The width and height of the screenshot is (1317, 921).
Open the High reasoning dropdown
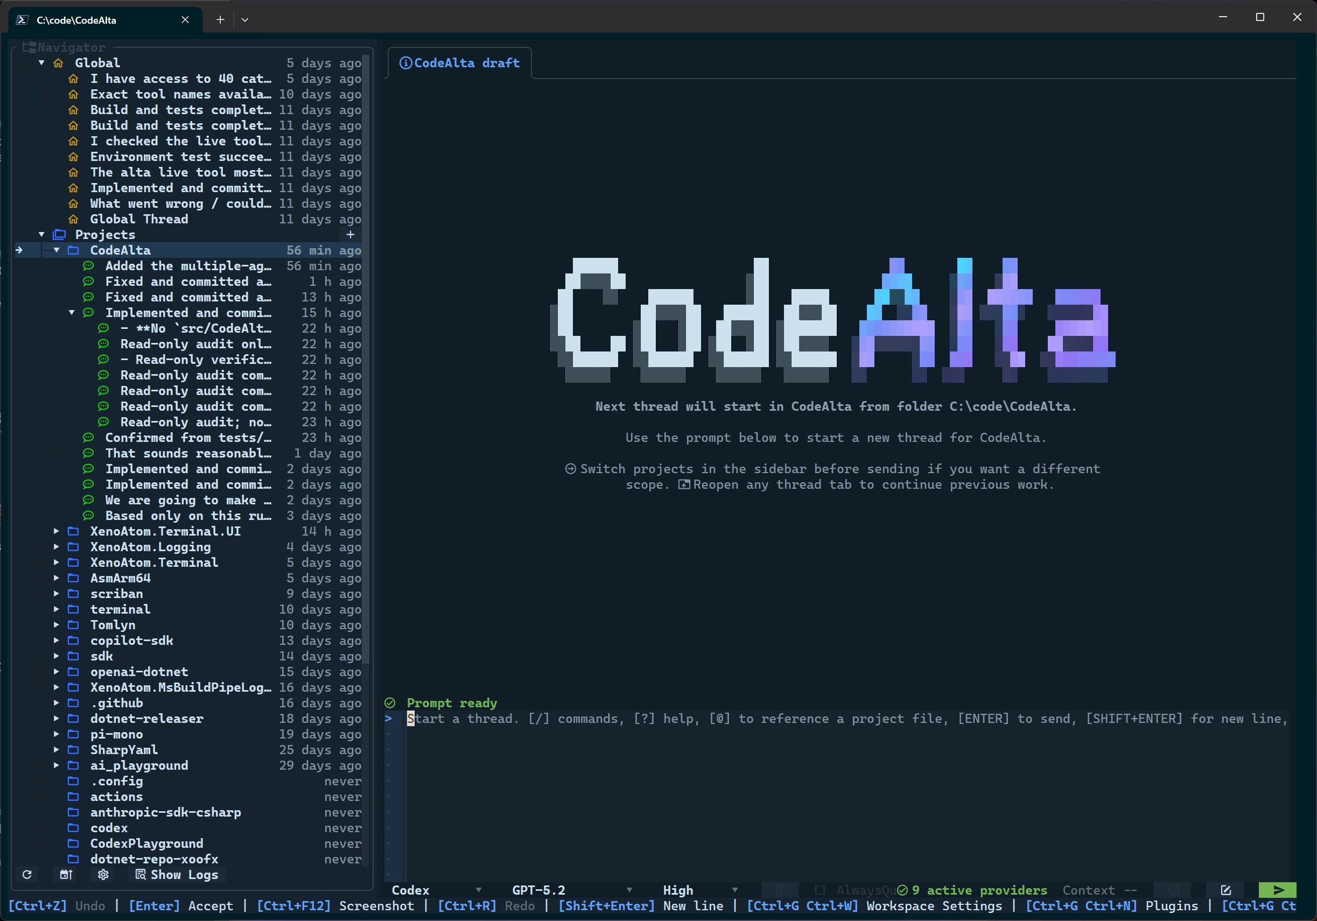pos(700,890)
